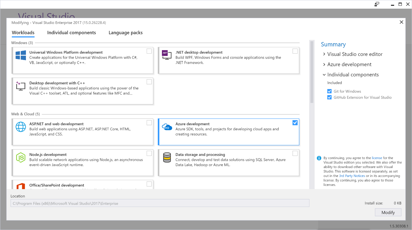Click the info icon beside license notice

click(x=319, y=158)
